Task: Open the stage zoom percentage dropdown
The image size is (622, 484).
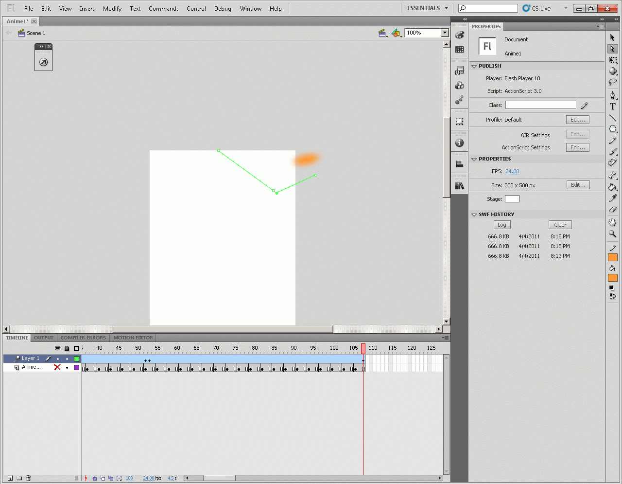Action: (x=445, y=33)
